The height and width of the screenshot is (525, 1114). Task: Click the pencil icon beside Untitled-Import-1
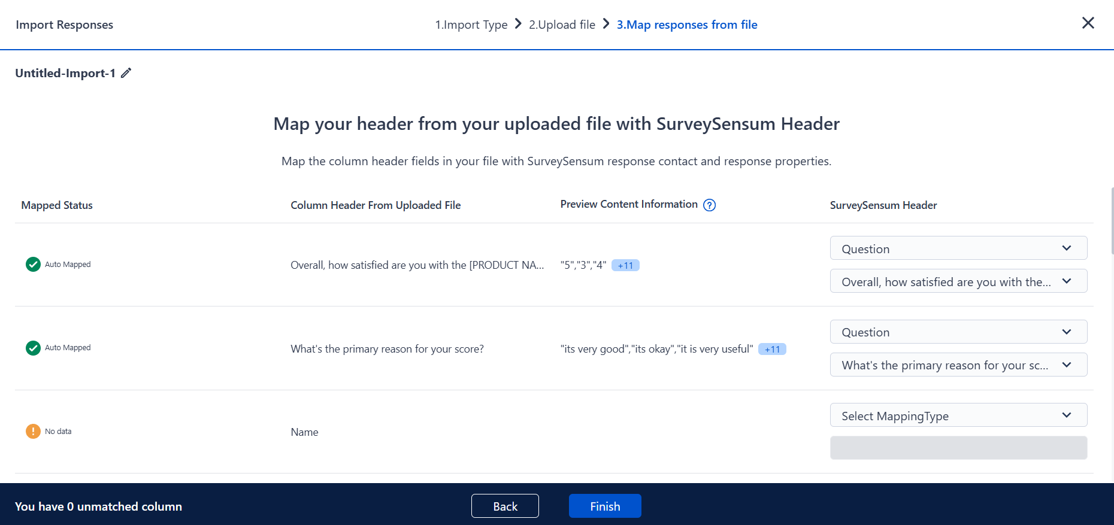[x=126, y=73]
